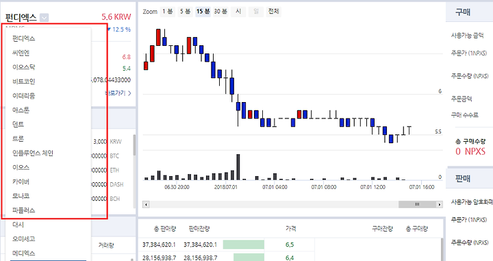Open the 판매 (sell) section header
The width and height of the screenshot is (493, 261).
point(463,178)
